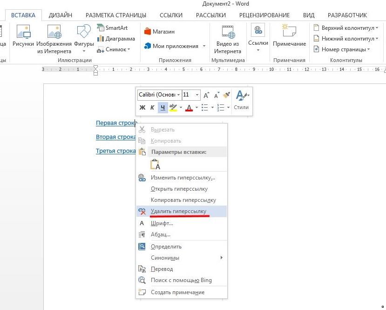
Task: Switch to the ССЫЛКИ tab
Action: pyautogui.click(x=171, y=15)
